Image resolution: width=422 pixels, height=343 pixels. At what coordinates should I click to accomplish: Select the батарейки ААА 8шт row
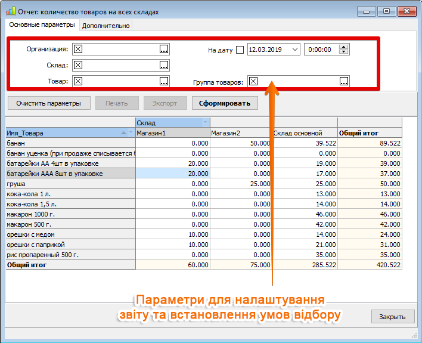tap(70, 174)
